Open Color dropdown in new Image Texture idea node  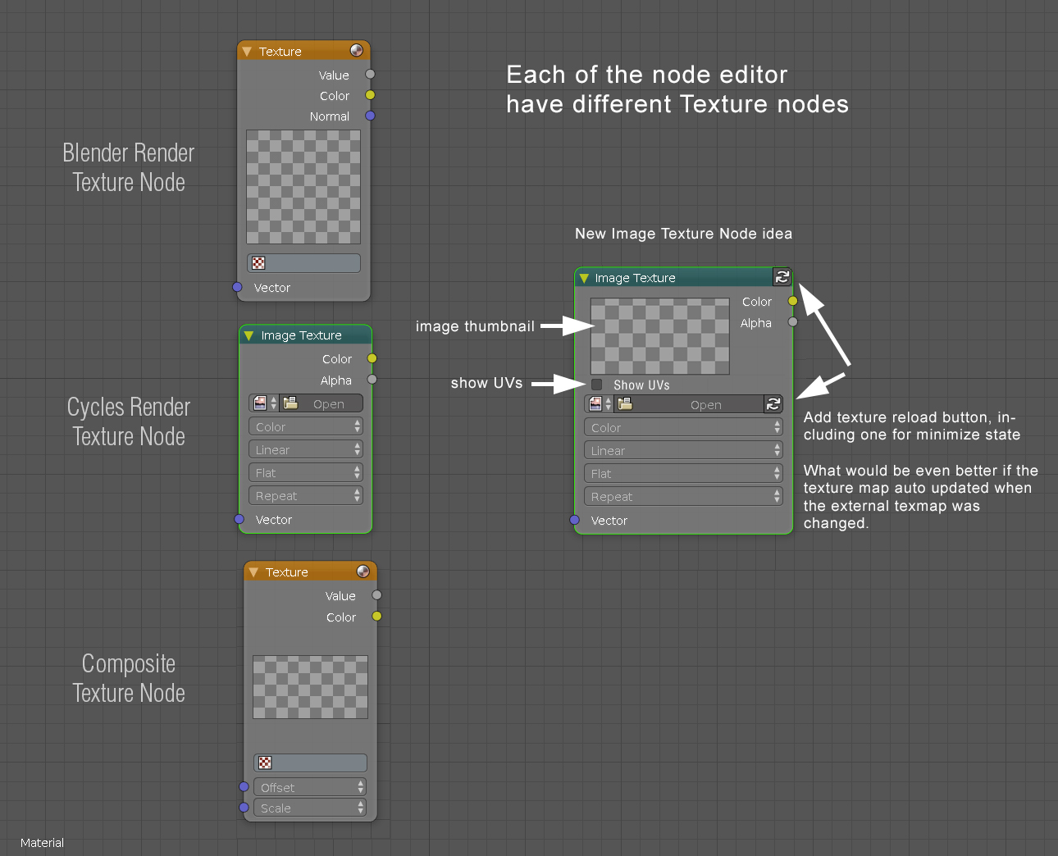pos(684,428)
